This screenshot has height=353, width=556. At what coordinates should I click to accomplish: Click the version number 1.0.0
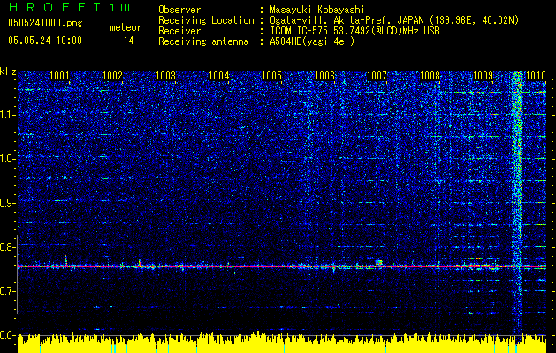120,8
